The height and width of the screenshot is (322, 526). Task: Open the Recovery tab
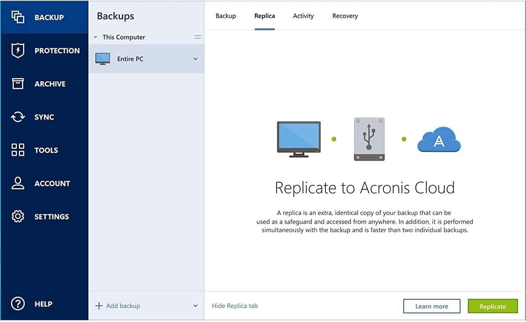point(345,16)
